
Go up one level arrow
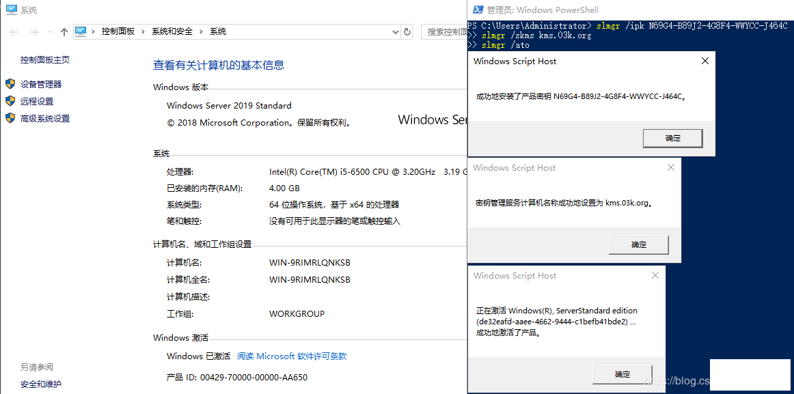pyautogui.click(x=64, y=32)
